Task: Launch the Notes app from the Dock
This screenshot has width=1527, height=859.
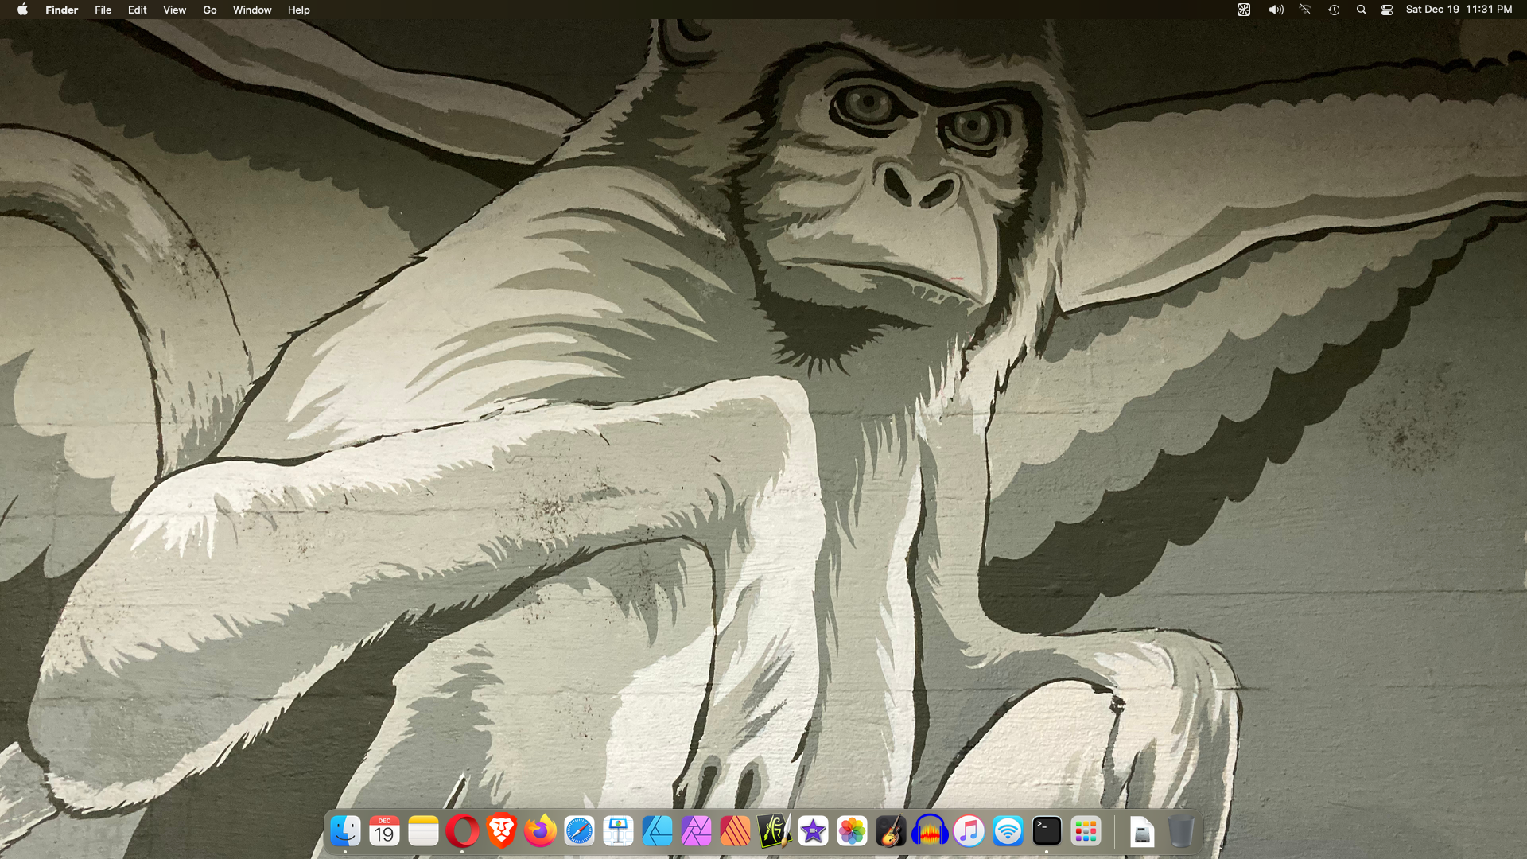Action: [423, 832]
